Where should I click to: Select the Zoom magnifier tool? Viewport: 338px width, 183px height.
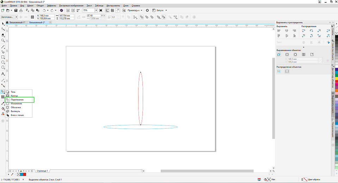(x=3, y=40)
